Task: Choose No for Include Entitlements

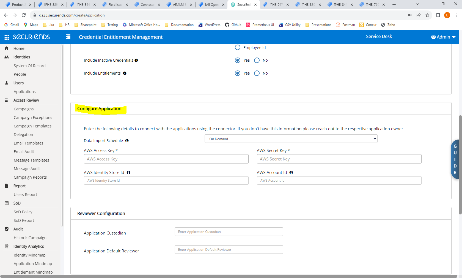Action: click(257, 73)
